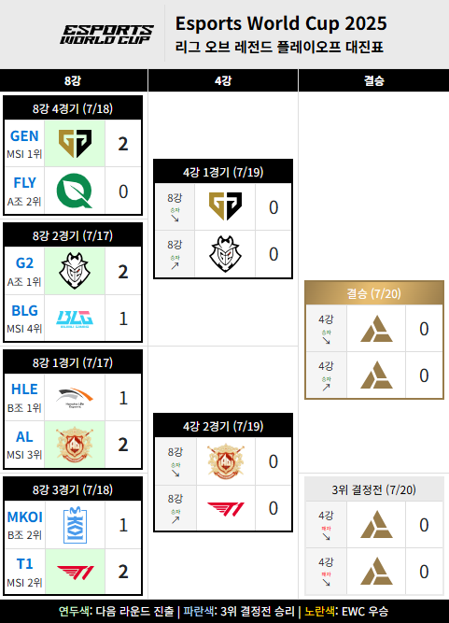Click the gold 결승 (7/20) match header

374,293
